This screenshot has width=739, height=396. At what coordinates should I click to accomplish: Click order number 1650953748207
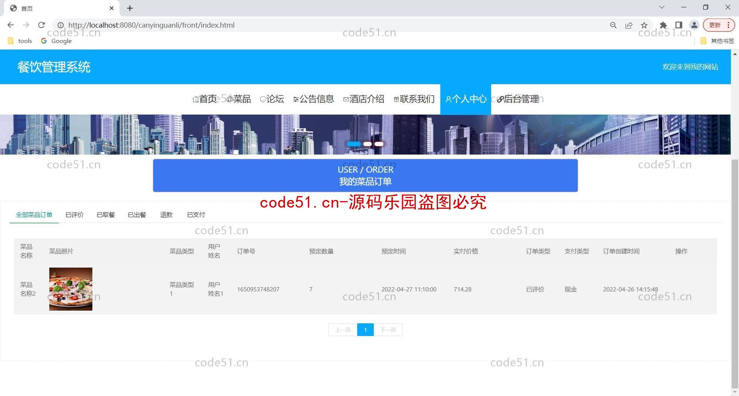(258, 290)
